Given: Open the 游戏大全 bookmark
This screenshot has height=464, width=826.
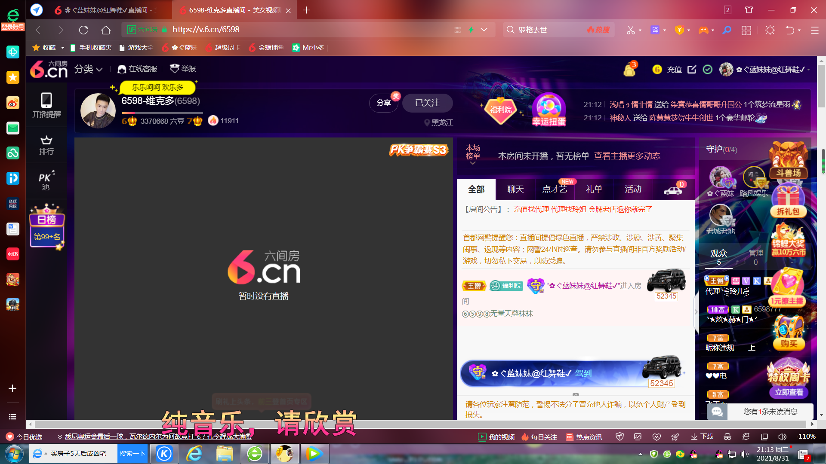Looking at the screenshot, I should coord(136,48).
